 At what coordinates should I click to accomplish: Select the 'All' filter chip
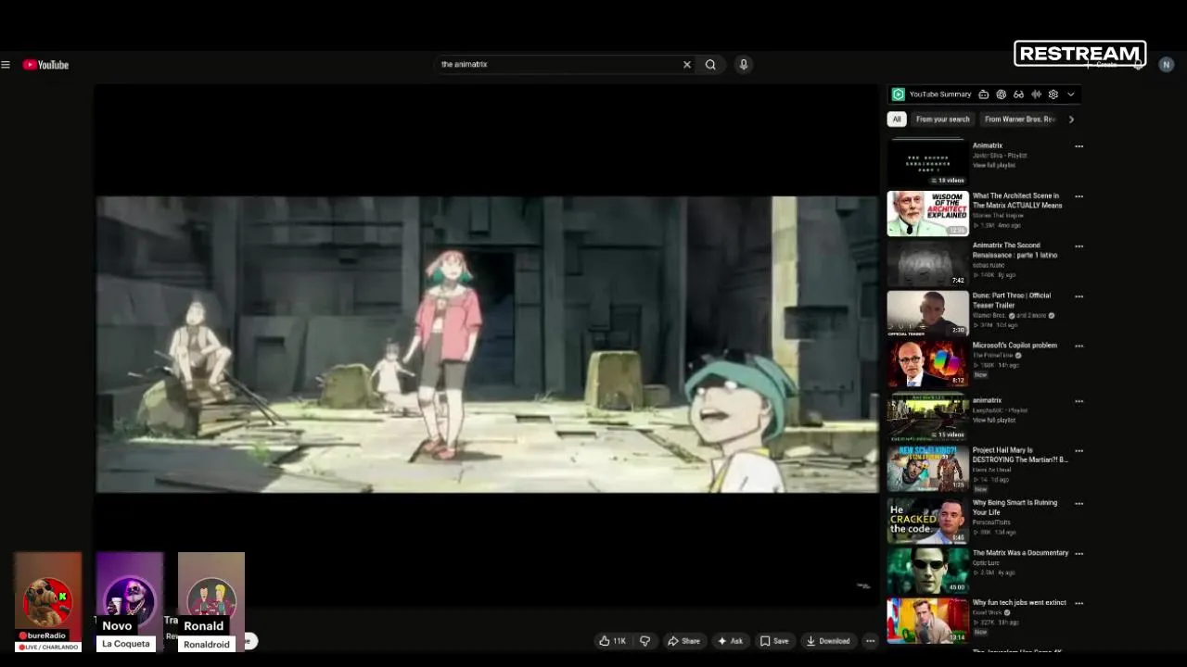pos(897,120)
